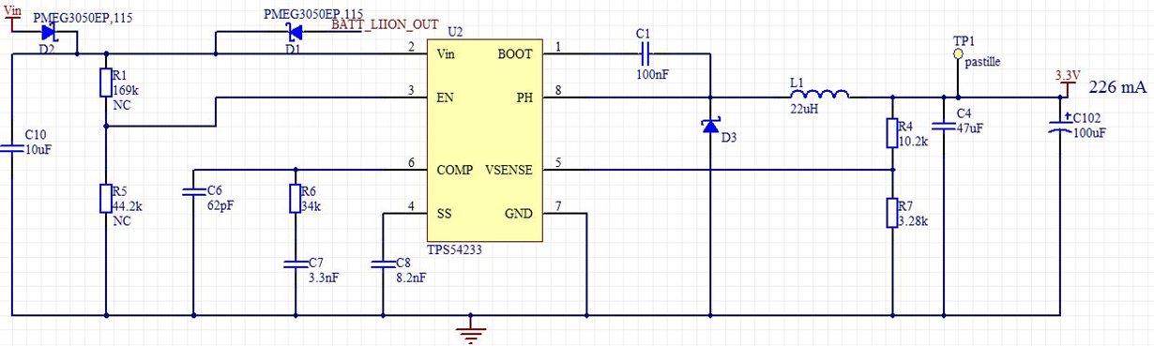Click the PH pin label

tap(524, 97)
